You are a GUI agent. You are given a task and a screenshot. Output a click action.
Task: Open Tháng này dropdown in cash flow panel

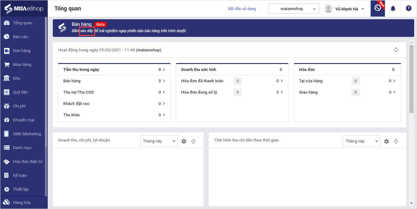pyautogui.click(x=362, y=141)
